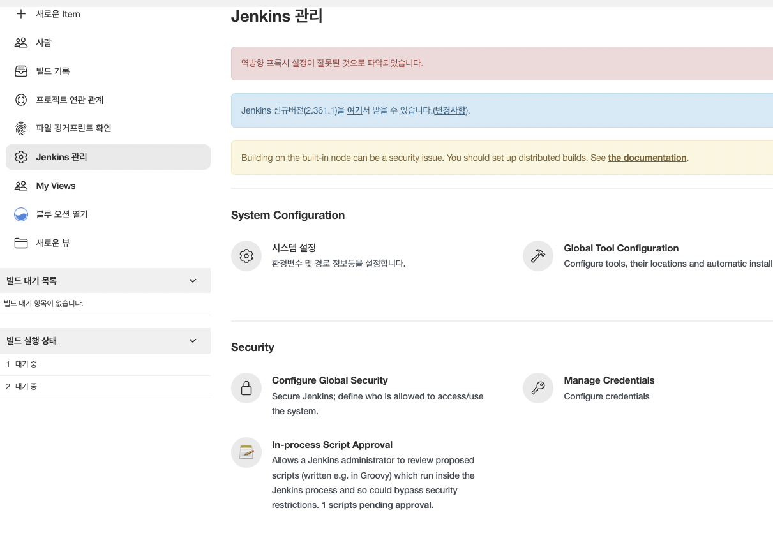Click Configure credentials description text
The height and width of the screenshot is (545, 773).
[x=606, y=396]
